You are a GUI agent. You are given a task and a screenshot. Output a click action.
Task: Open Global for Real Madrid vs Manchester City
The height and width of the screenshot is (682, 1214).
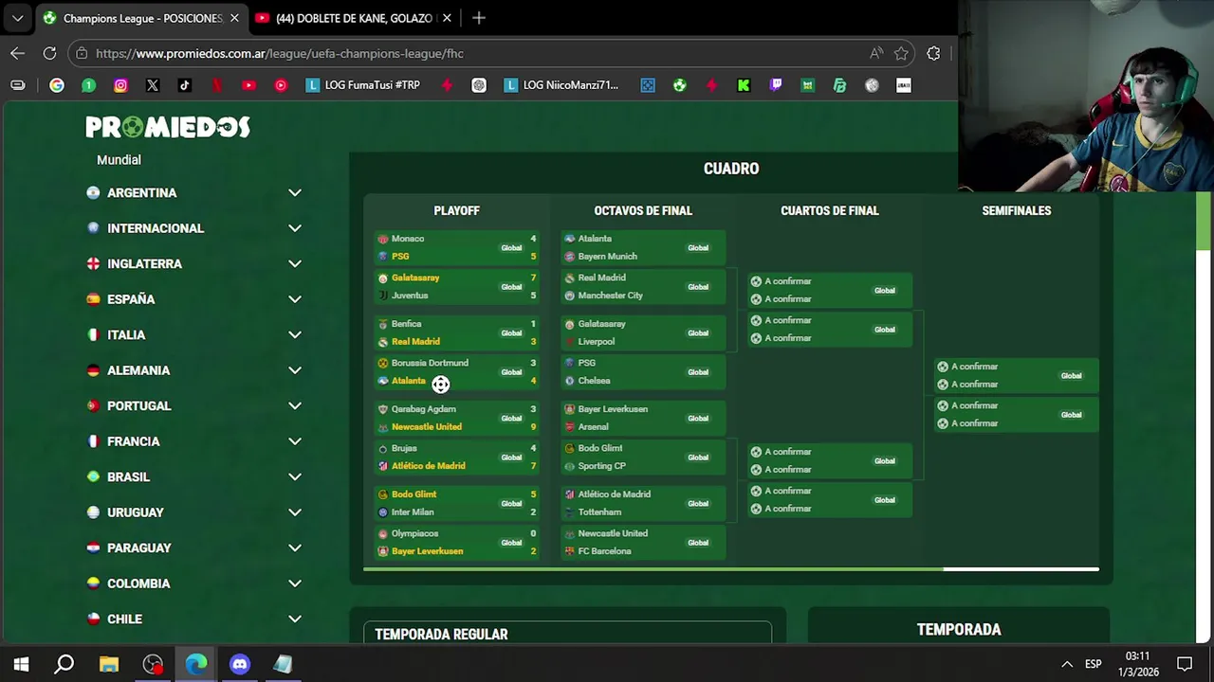(x=698, y=287)
